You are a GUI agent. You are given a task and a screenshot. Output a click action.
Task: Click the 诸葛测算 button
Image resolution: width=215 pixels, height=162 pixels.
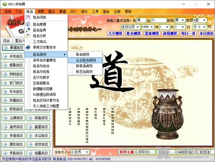(x=170, y=33)
